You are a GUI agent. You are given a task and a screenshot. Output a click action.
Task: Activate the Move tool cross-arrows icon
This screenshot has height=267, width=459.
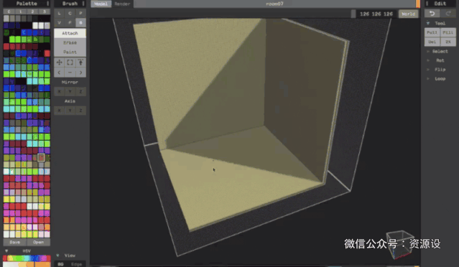pos(59,62)
